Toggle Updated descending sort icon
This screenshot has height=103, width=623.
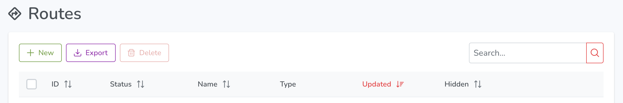(400, 84)
